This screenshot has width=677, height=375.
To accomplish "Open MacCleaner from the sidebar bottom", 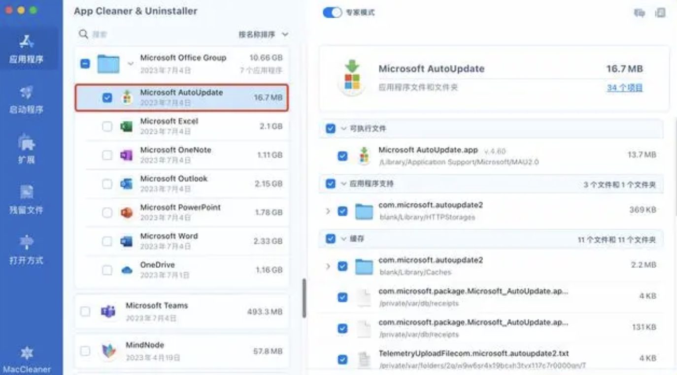I will point(27,360).
